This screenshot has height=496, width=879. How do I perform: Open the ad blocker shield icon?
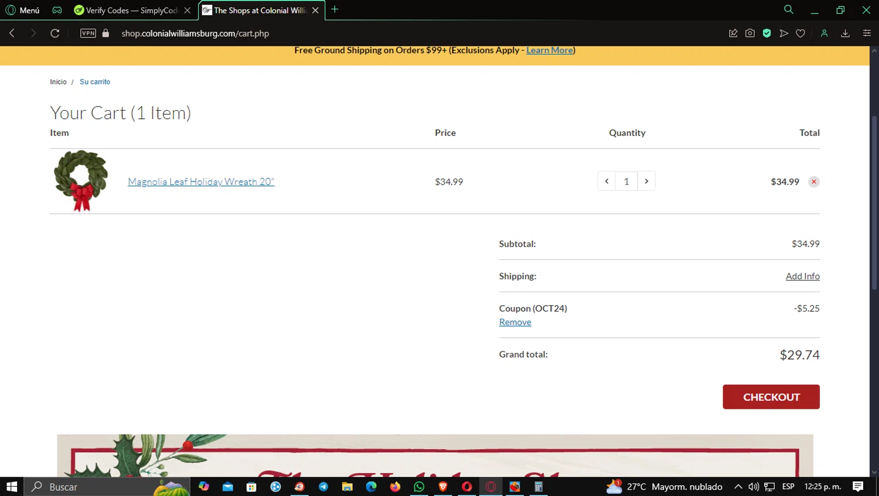766,33
